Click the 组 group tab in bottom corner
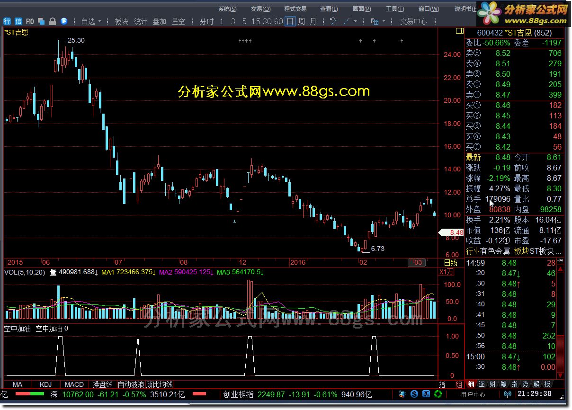 coord(458,384)
